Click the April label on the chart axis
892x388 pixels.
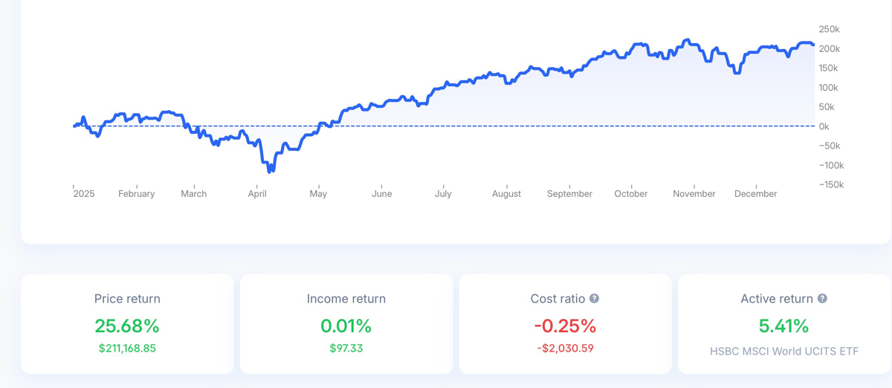257,194
